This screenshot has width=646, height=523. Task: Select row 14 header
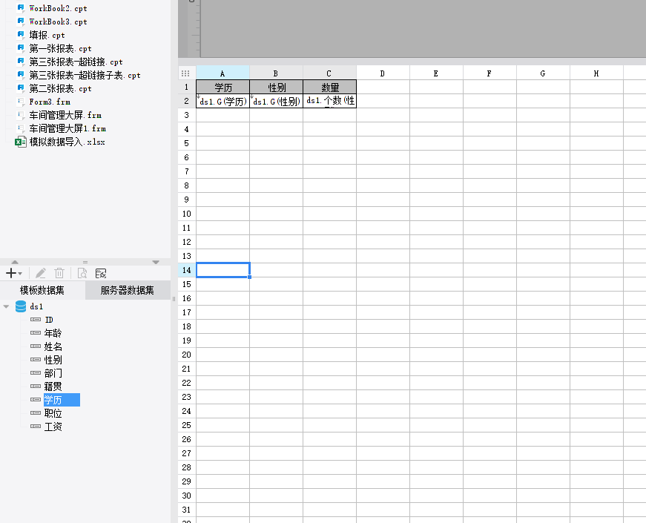coord(187,270)
